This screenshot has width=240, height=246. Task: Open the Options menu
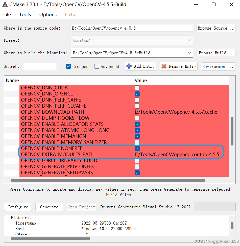coord(48,14)
